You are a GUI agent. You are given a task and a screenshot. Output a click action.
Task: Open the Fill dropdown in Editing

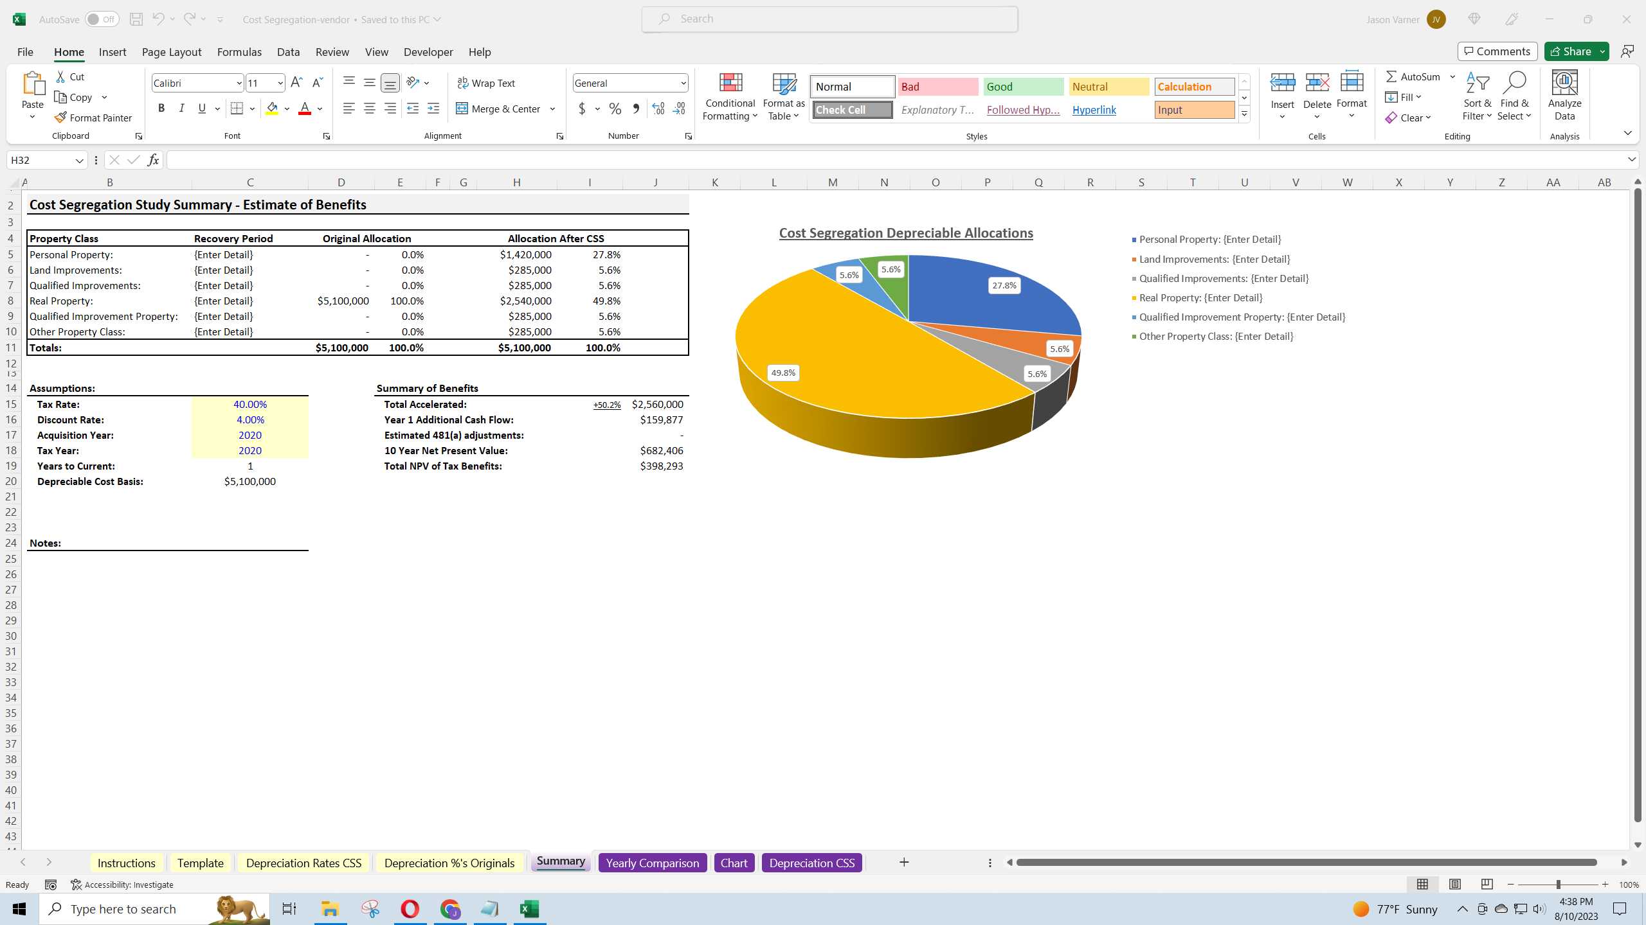coord(1403,97)
